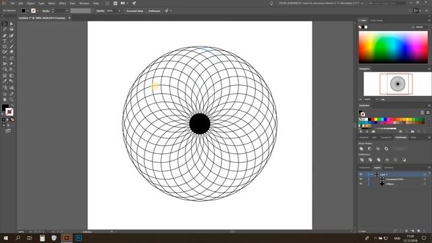This screenshot has height=243, width=432.
Task: Open the Swatches panel options menu
Action: (429, 105)
